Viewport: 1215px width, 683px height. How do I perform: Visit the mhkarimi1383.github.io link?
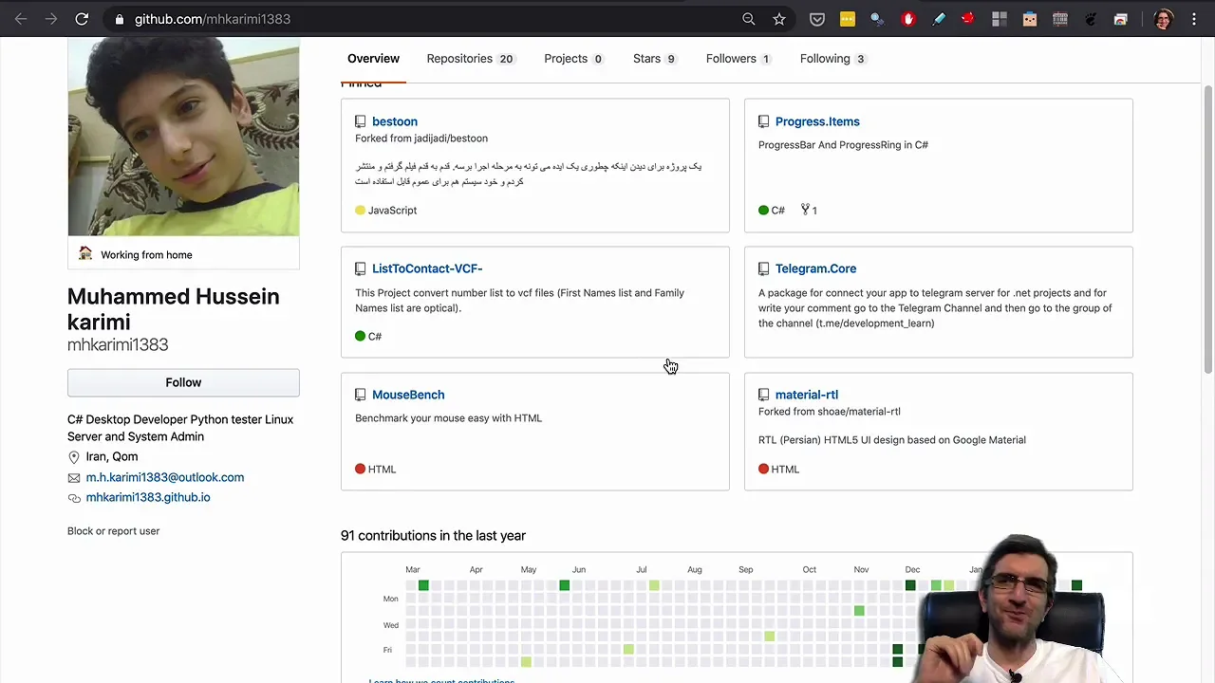[x=147, y=497]
